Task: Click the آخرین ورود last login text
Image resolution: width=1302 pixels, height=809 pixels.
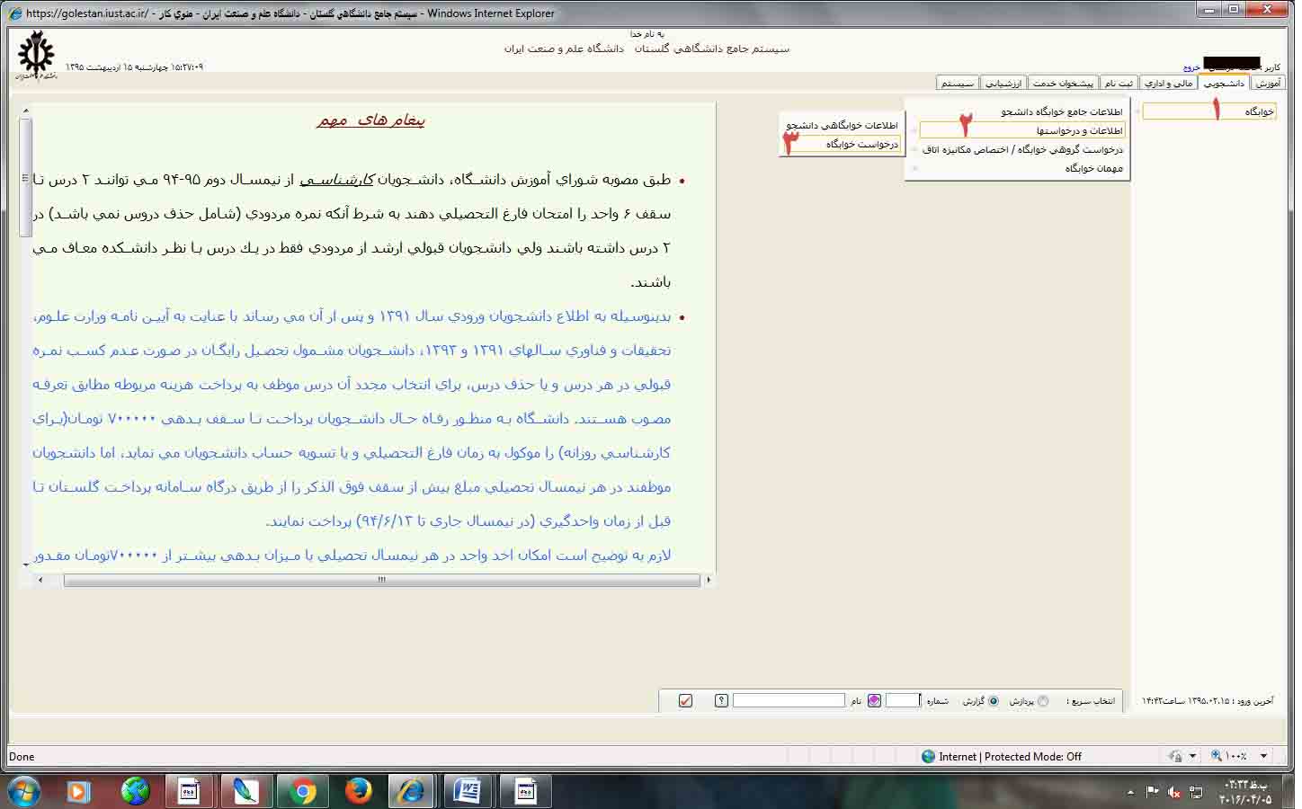Action: 1208,700
